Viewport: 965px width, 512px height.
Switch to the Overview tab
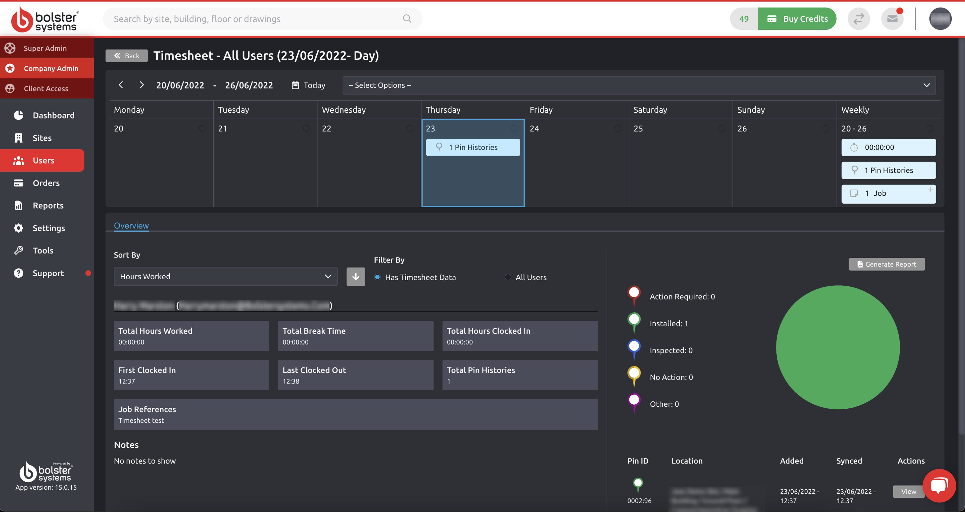[x=131, y=226]
